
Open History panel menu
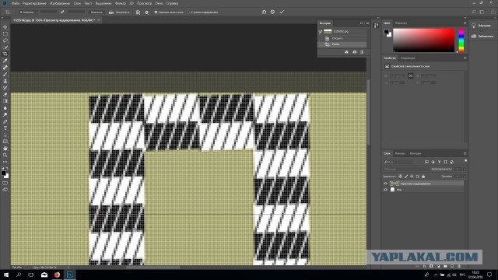point(368,23)
